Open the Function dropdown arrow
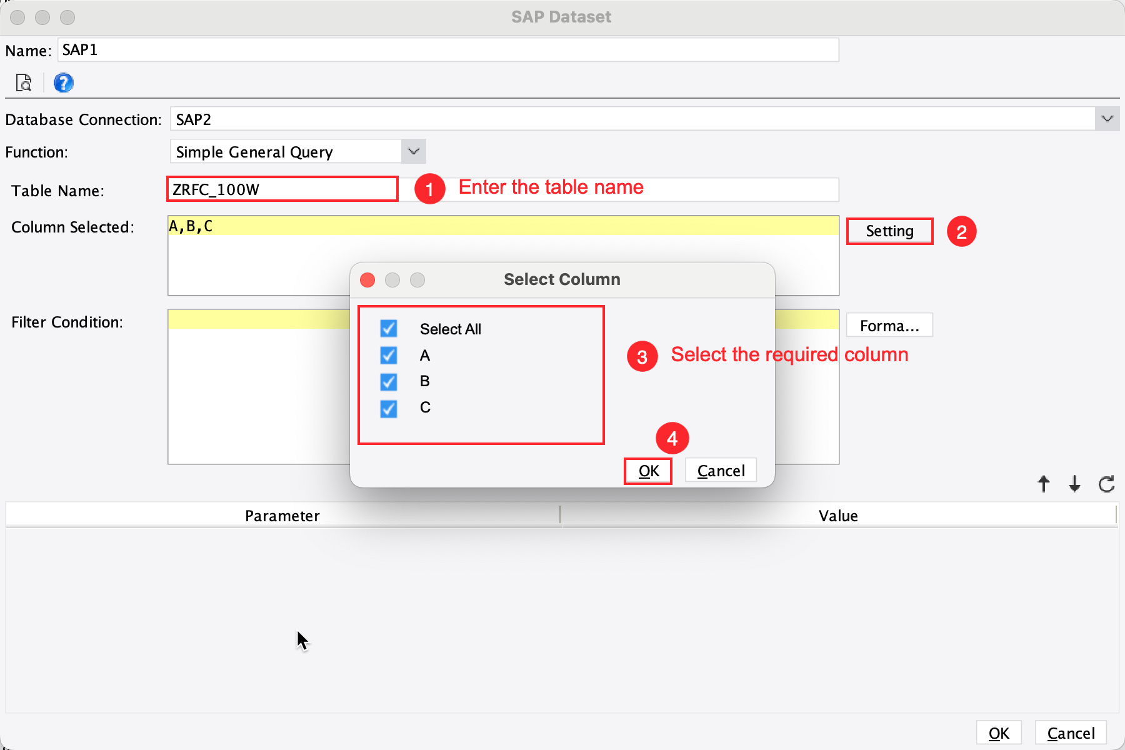Screen dimensions: 1125x750 pyautogui.click(x=413, y=151)
